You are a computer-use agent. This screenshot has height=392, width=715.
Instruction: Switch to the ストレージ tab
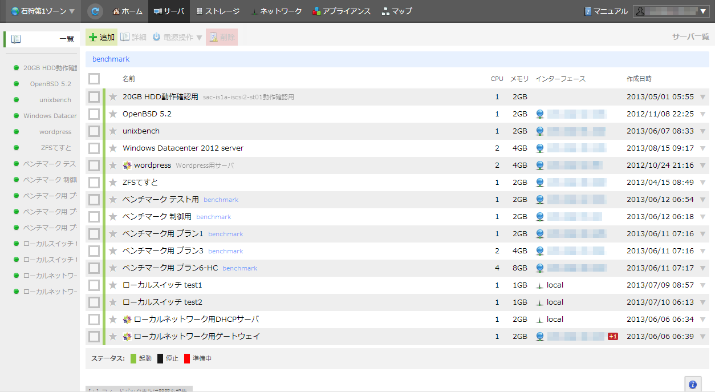pos(217,11)
